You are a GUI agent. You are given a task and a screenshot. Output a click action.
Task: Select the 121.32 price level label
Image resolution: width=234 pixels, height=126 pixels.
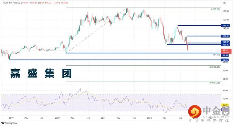226,36
